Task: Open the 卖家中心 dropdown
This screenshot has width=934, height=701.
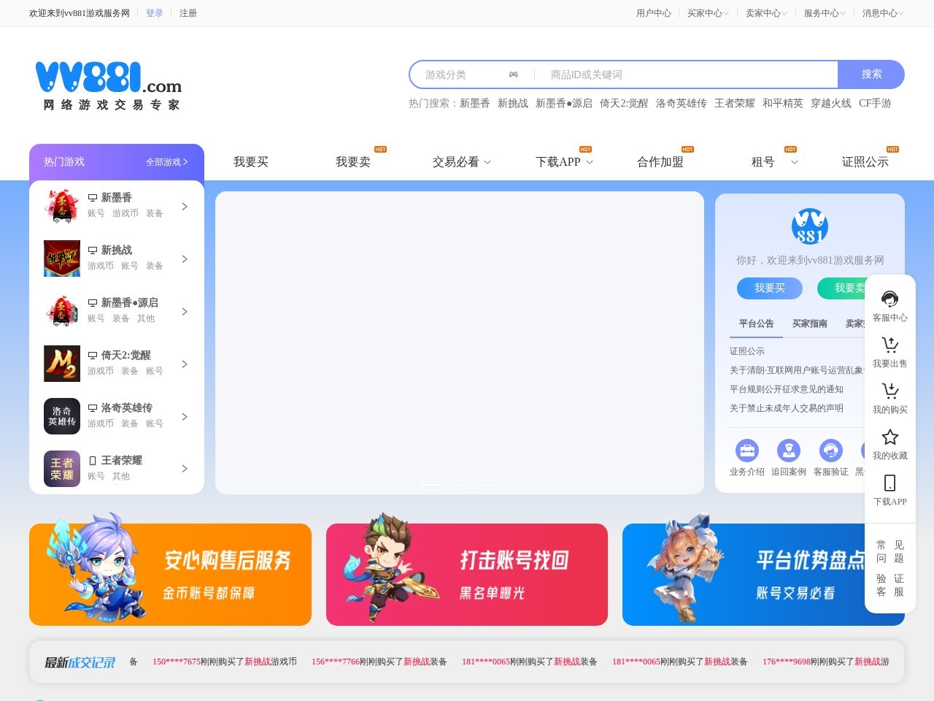Action: (x=766, y=13)
